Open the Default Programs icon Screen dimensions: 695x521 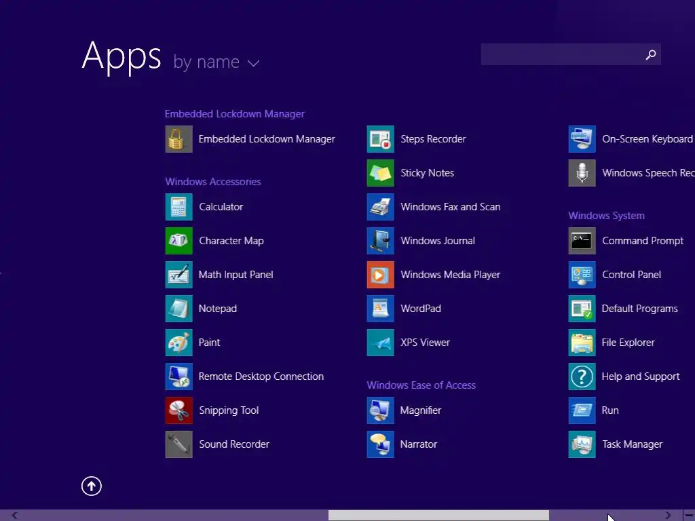click(x=582, y=309)
